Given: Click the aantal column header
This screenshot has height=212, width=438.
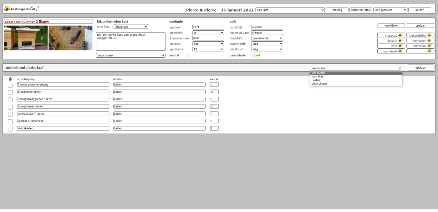Looking at the screenshot, I should click(x=214, y=79).
